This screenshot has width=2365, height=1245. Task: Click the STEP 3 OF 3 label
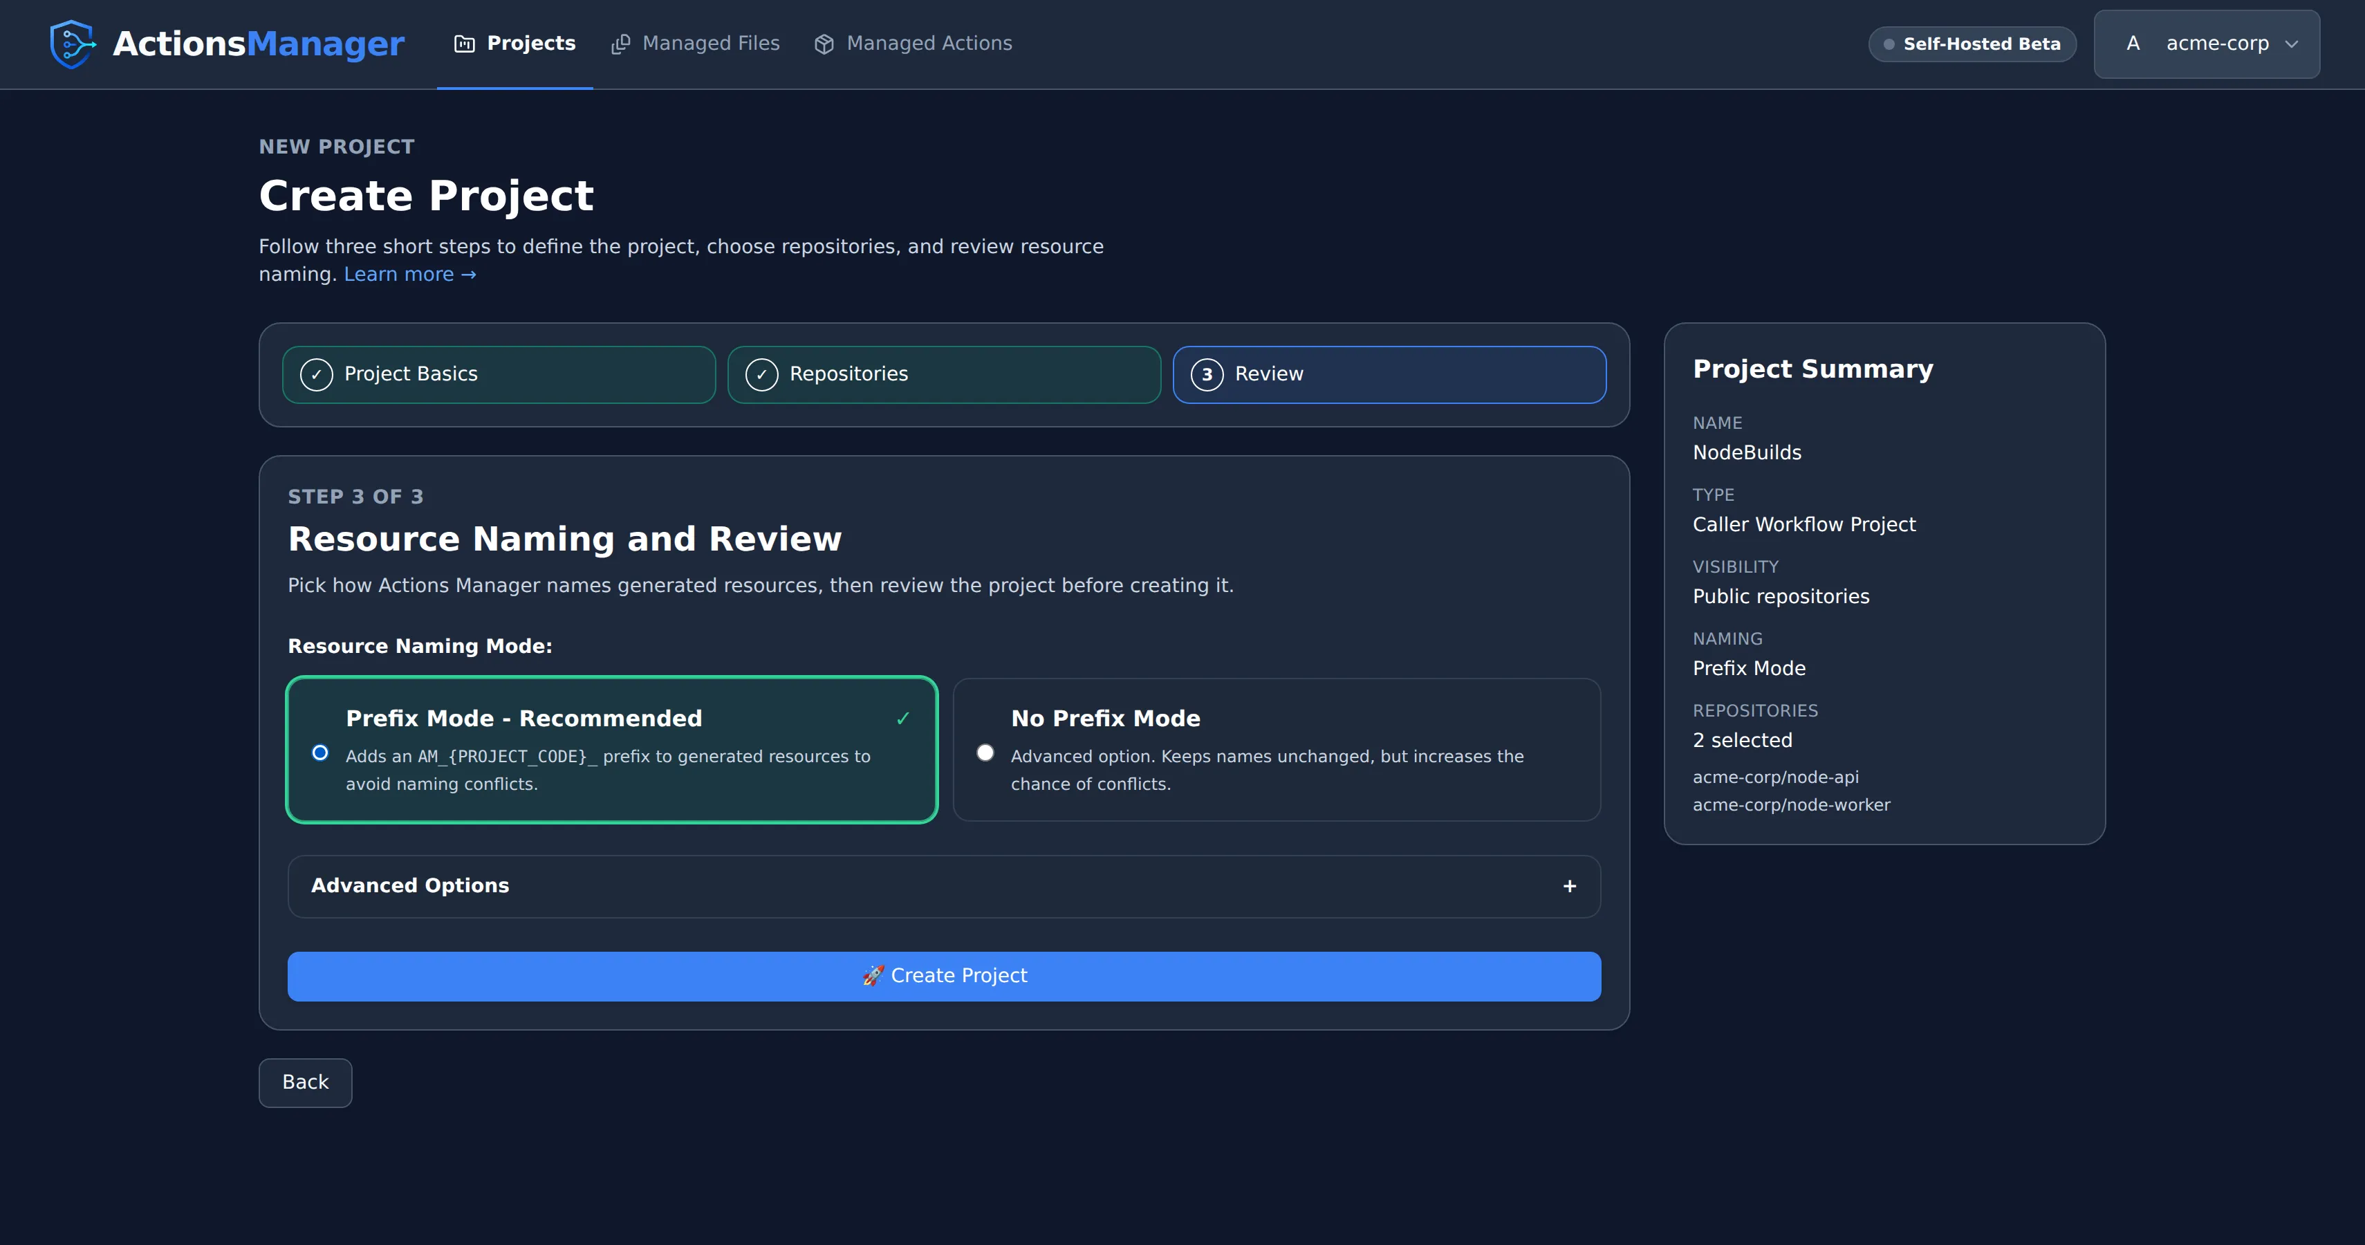click(x=356, y=497)
